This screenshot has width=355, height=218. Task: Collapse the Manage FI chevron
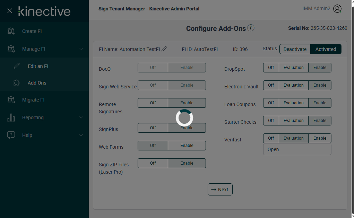click(81, 49)
